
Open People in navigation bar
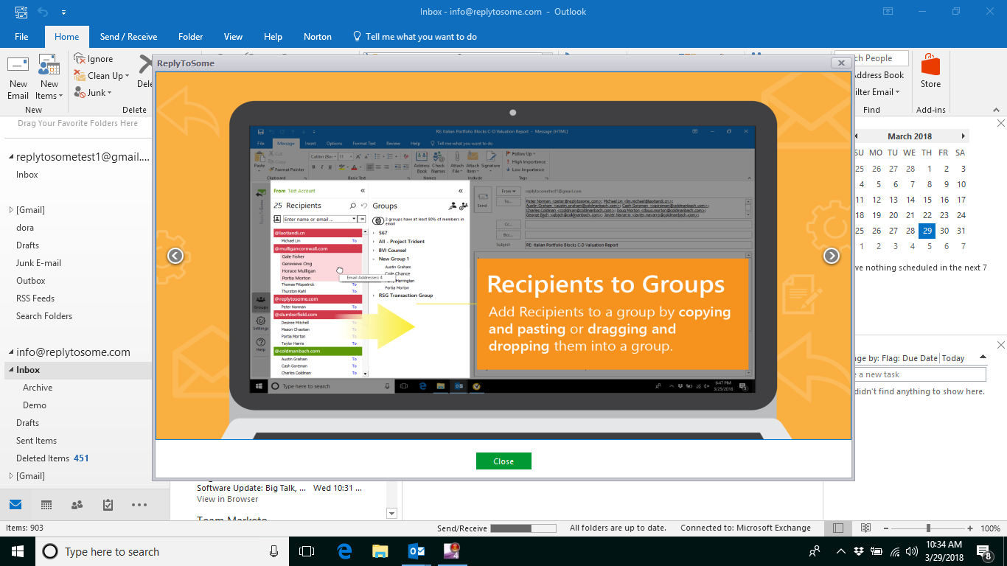coord(77,505)
